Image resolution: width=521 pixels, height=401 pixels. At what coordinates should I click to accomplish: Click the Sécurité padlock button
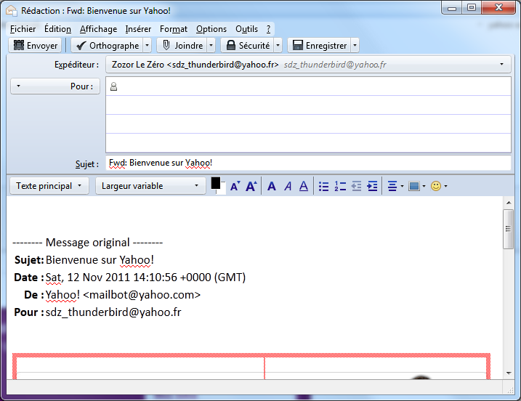pyautogui.click(x=247, y=45)
